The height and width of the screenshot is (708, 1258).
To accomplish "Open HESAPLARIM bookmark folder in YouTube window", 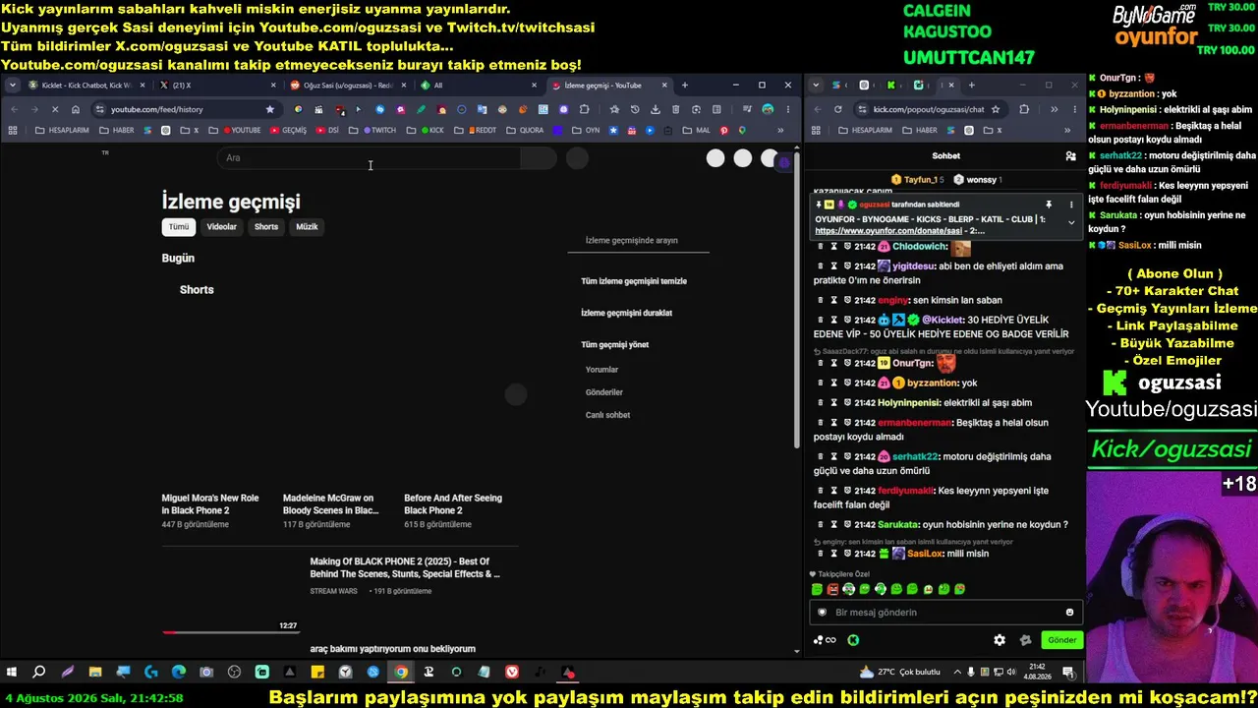I will [62, 130].
